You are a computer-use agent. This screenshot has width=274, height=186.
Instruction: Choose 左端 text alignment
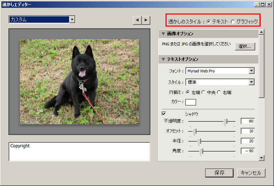coord(188,93)
